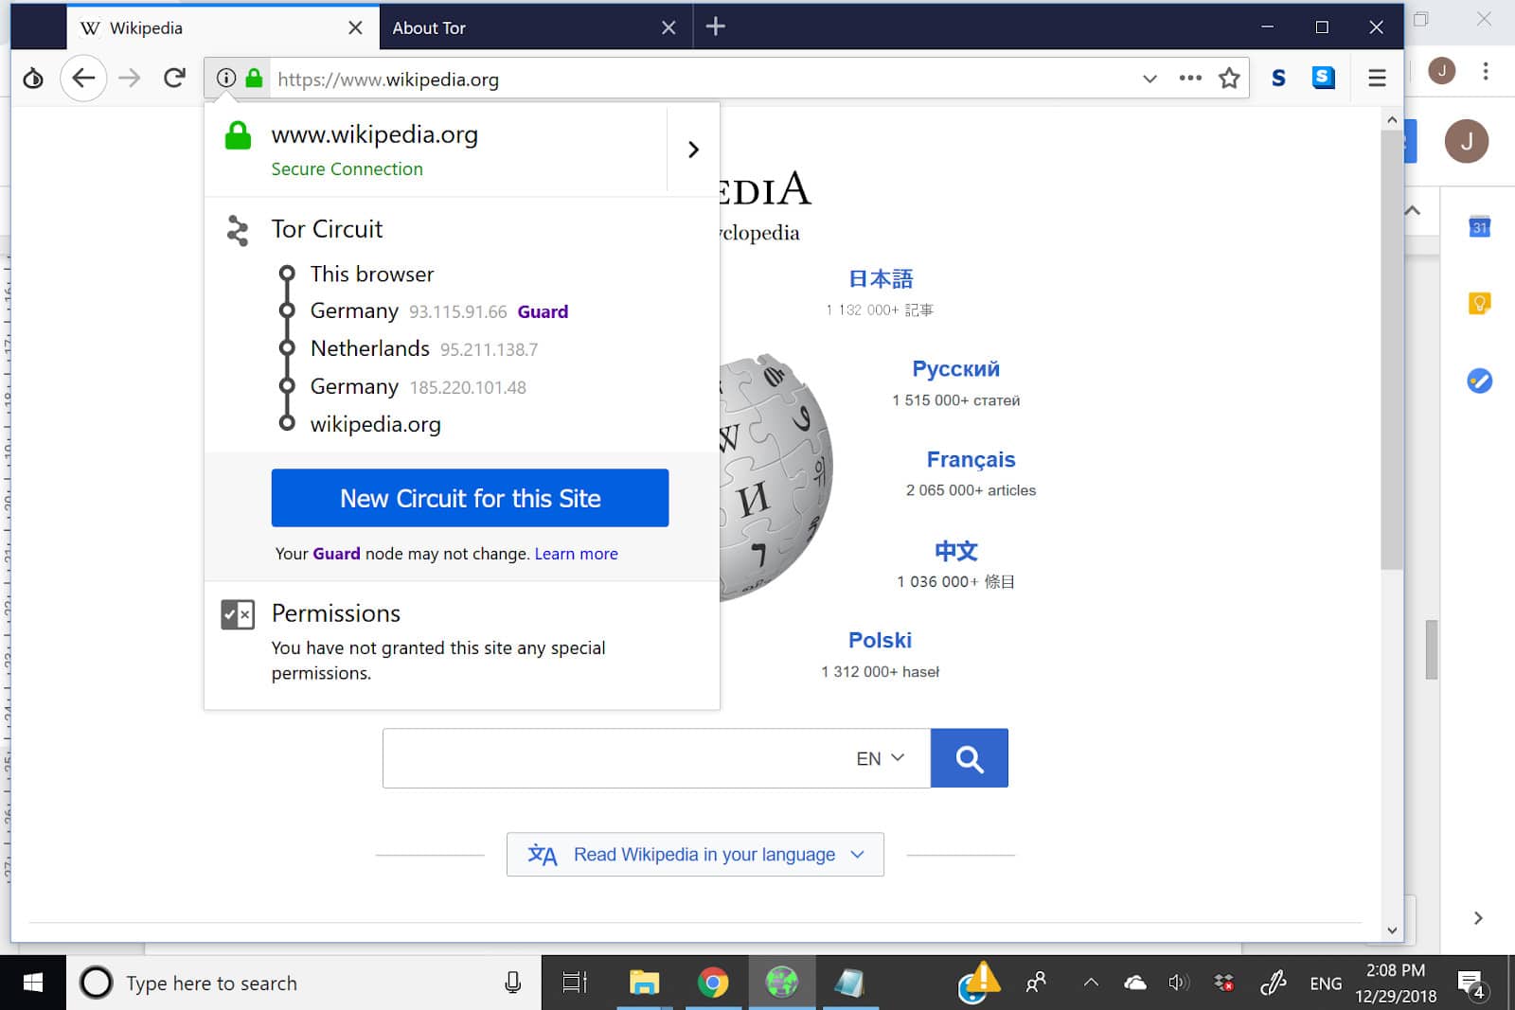The width and height of the screenshot is (1515, 1010).
Task: Click New Circuit for this Site
Action: (470, 498)
